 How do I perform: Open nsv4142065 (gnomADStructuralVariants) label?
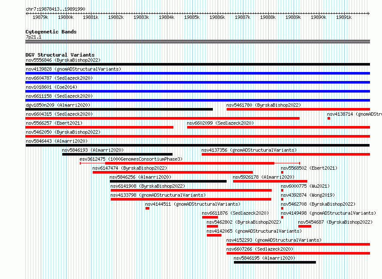(x=254, y=231)
